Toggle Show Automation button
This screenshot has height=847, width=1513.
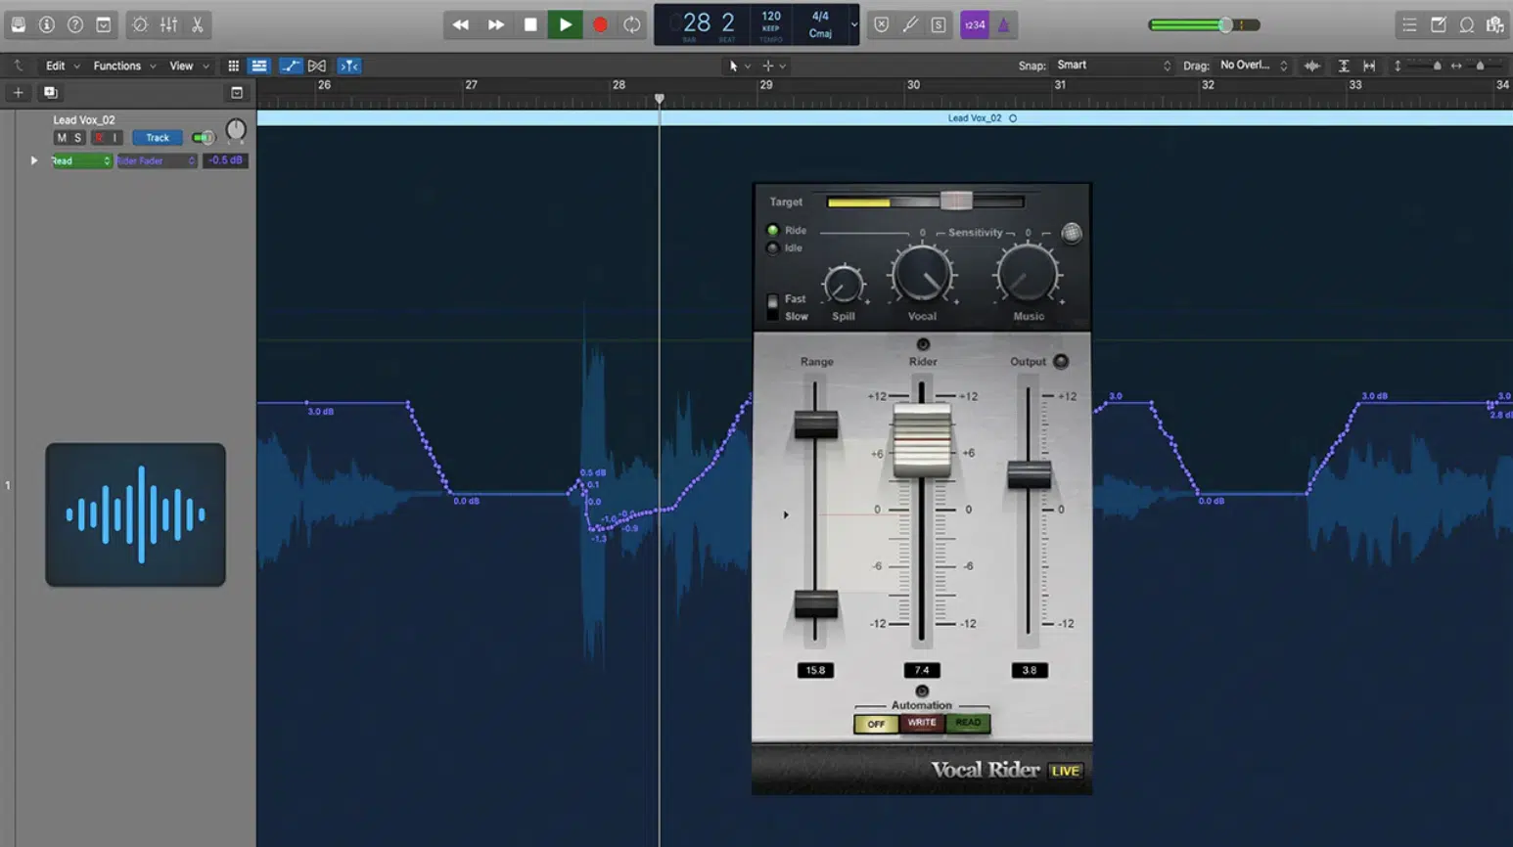click(291, 66)
